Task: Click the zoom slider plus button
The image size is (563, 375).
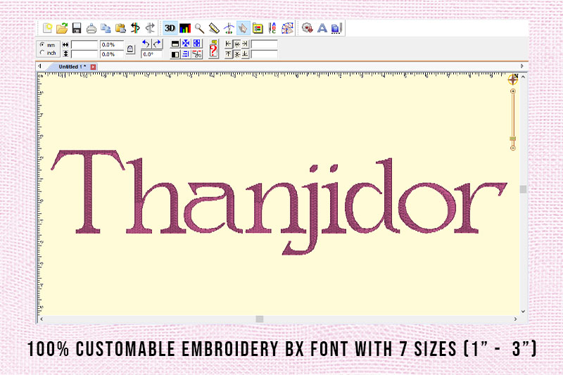Action: 513,91
